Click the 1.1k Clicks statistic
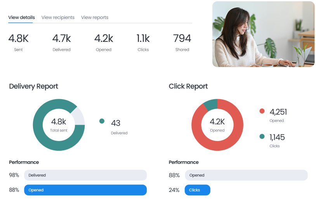The height and width of the screenshot is (205, 316). [x=143, y=42]
